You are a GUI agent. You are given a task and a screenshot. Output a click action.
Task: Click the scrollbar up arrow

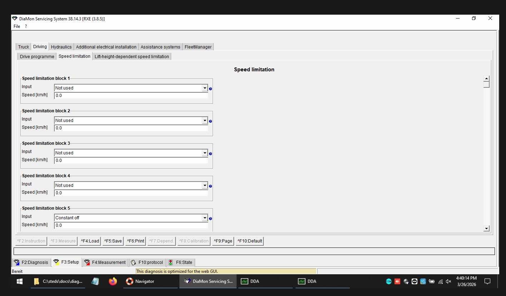(x=486, y=79)
